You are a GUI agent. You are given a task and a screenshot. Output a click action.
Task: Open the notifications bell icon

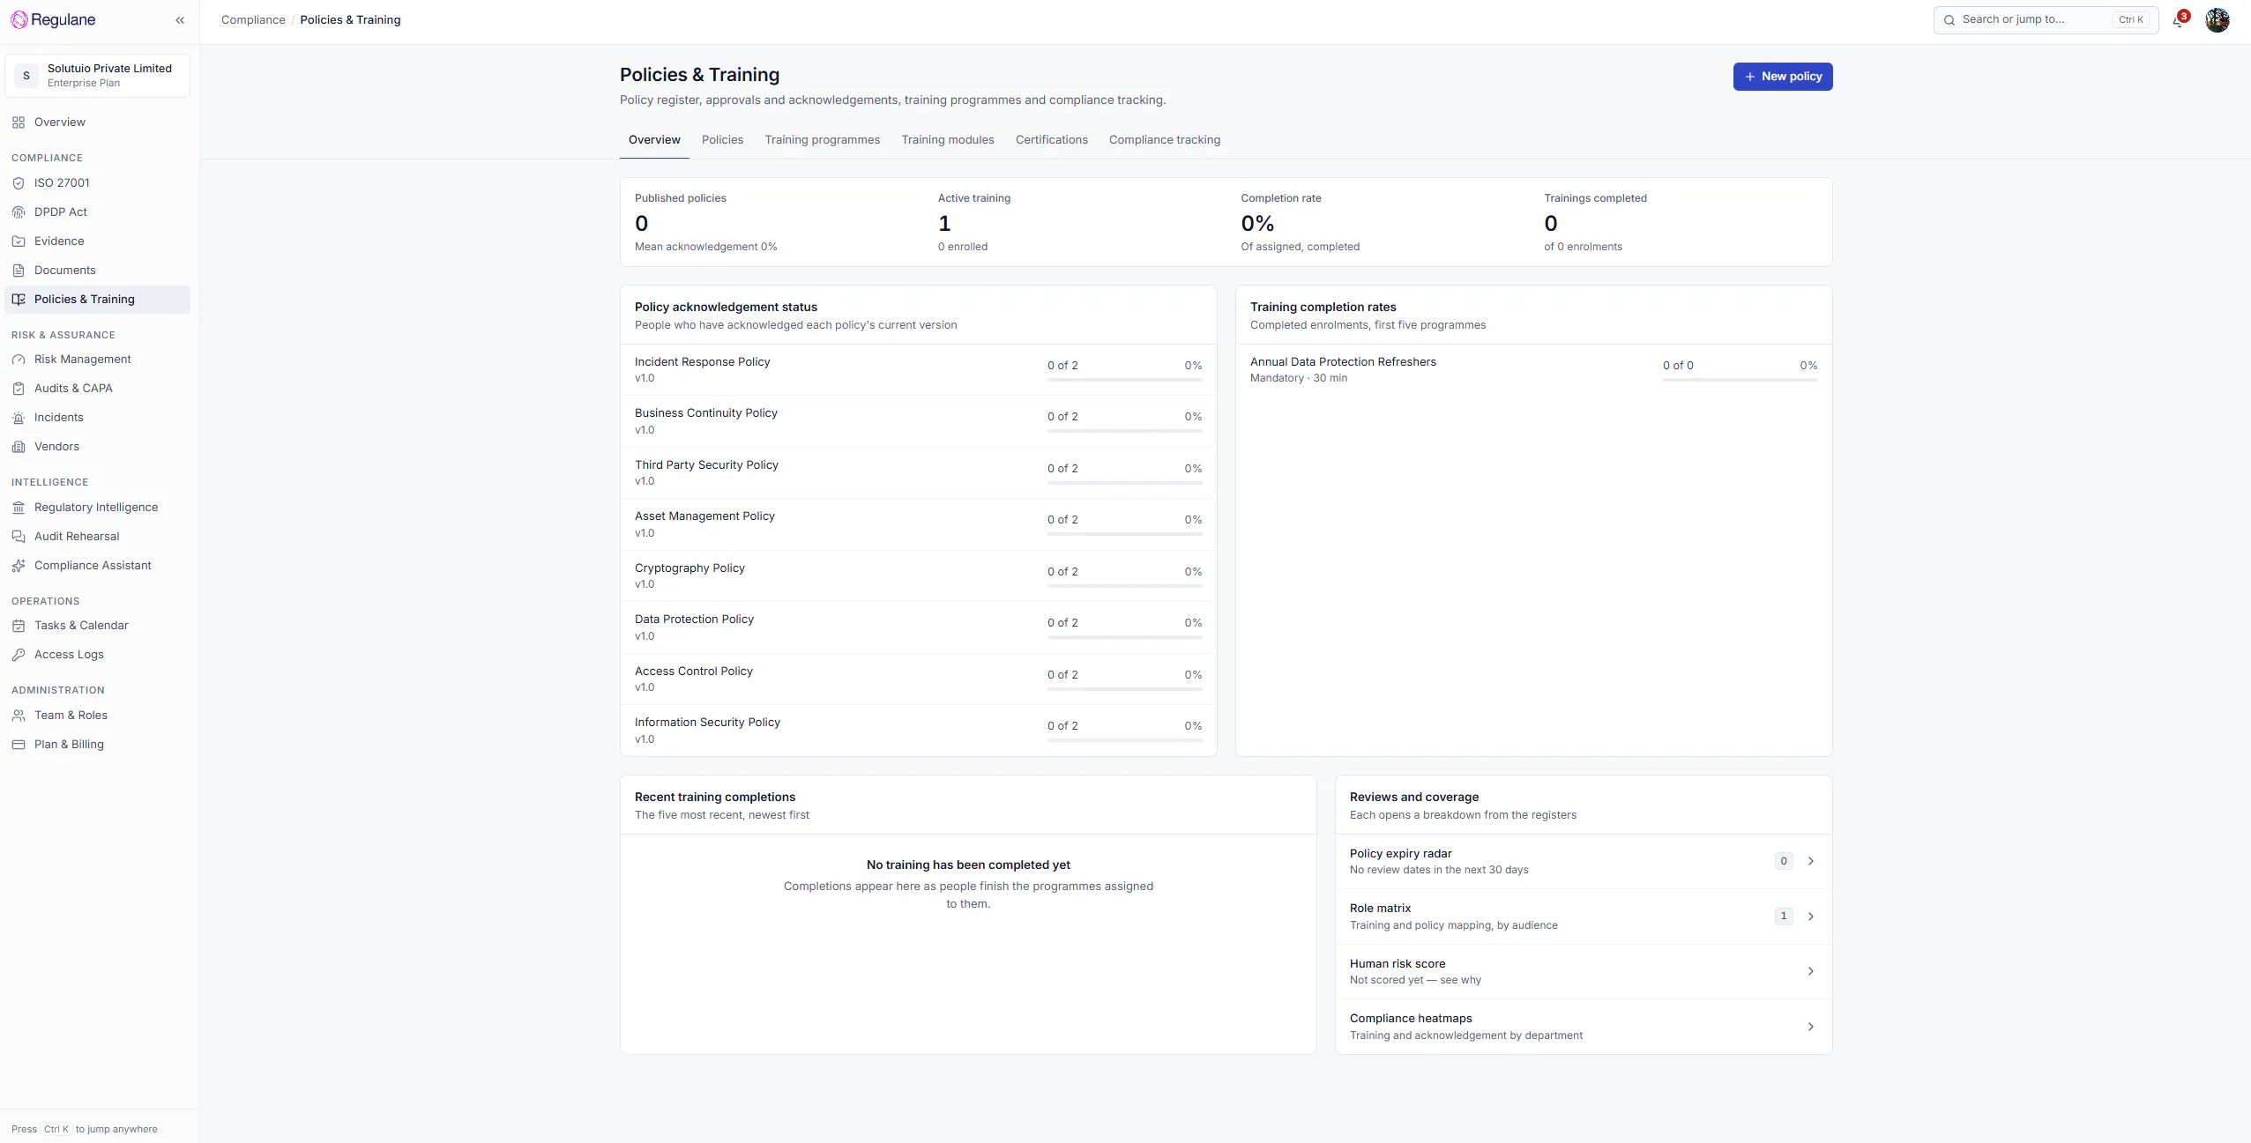coord(2179,20)
